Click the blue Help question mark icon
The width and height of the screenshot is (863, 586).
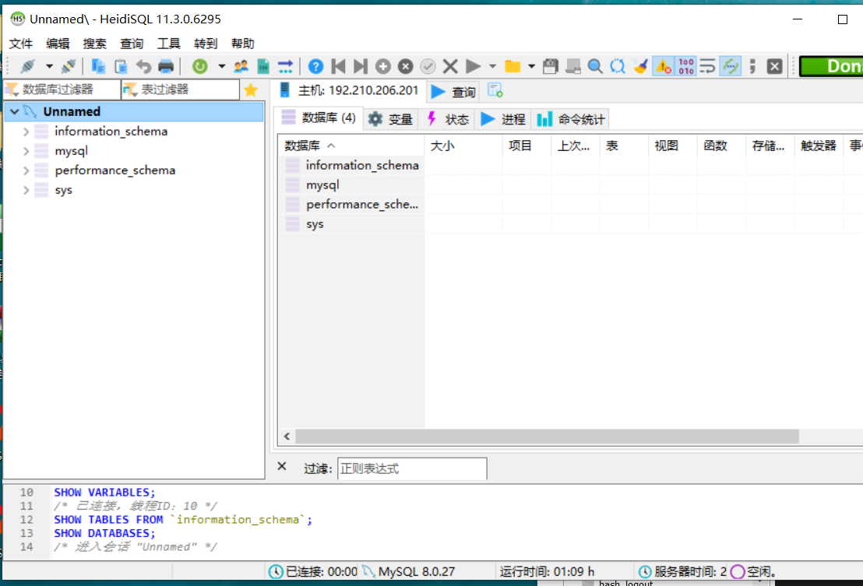pos(315,66)
